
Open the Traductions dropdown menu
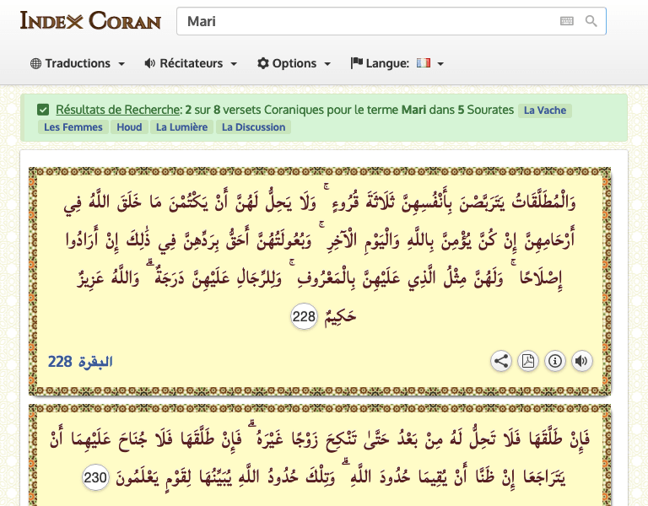coord(78,63)
